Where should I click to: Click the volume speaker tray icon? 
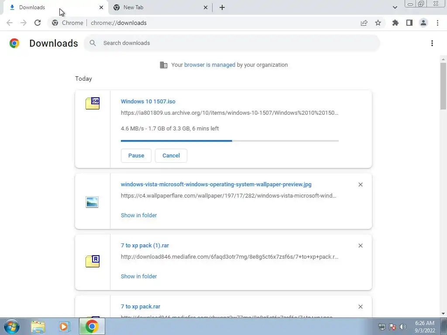click(x=403, y=327)
